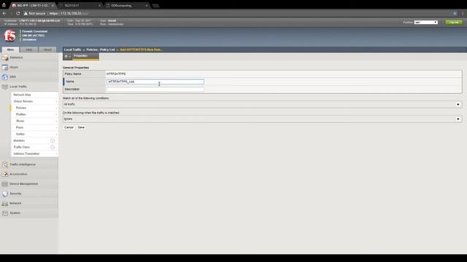Switch to the Help tab
Image resolution: width=467 pixels, height=262 pixels.
click(x=29, y=49)
